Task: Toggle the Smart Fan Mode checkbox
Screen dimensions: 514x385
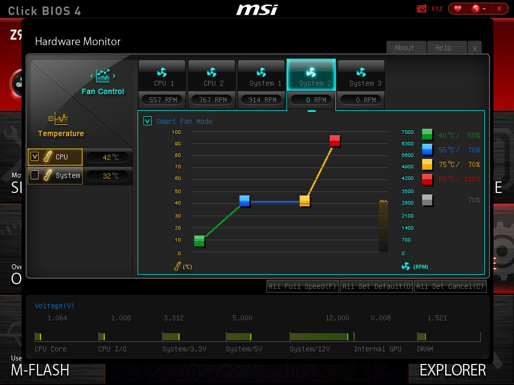Action: click(148, 121)
